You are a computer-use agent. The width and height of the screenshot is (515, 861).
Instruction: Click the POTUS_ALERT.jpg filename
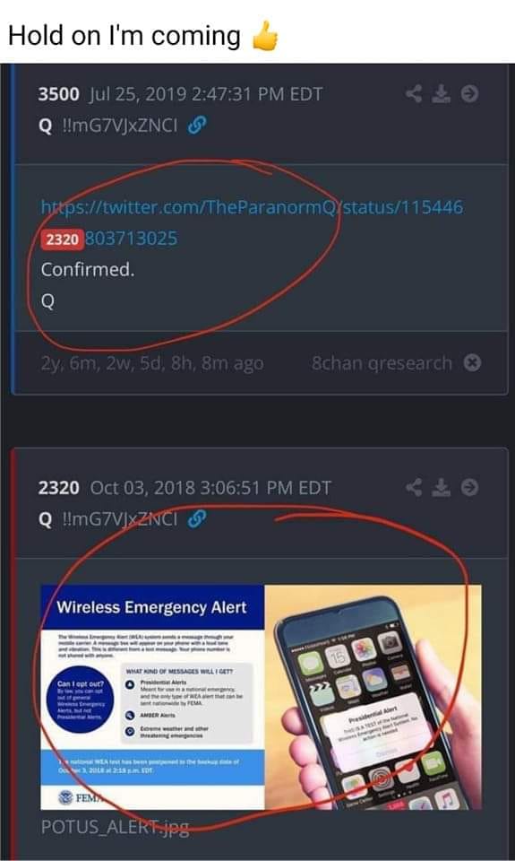(x=116, y=827)
